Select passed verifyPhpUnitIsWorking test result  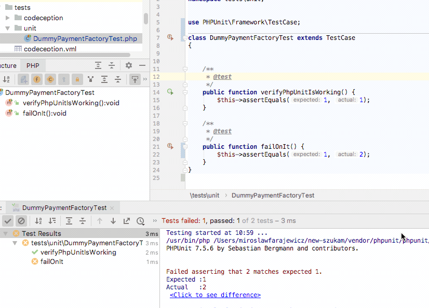(78, 253)
